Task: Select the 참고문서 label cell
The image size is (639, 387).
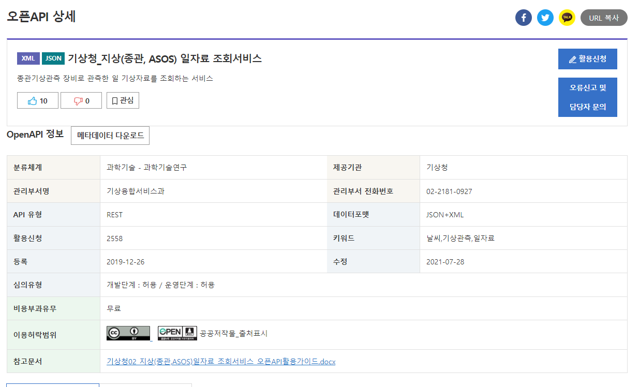Action: click(53, 361)
